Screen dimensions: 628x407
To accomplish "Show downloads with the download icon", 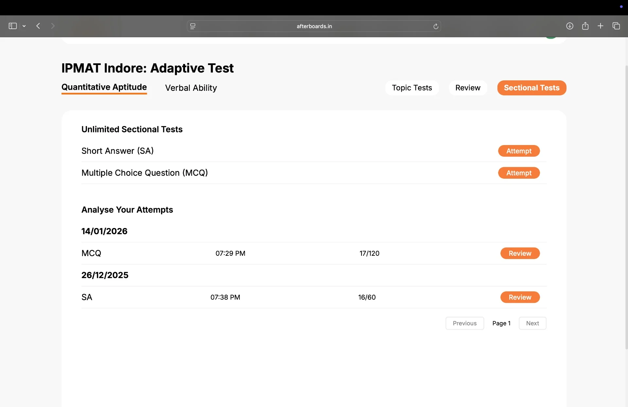I will 569,26.
